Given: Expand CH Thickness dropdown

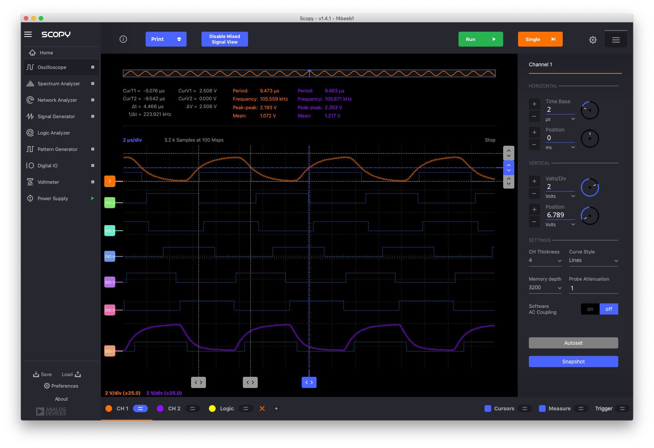Looking at the screenshot, I should (545, 261).
